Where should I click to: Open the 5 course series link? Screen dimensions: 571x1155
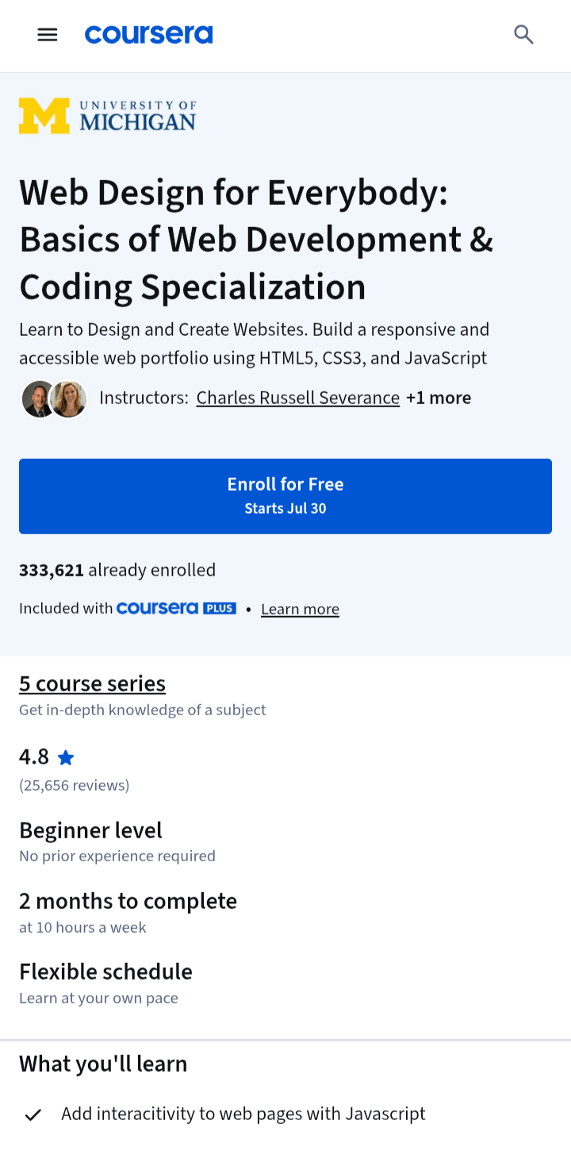[92, 683]
